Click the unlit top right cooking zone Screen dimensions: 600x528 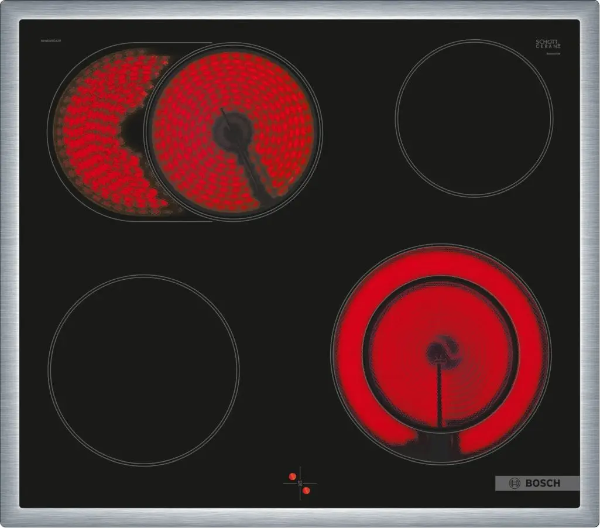pyautogui.click(x=474, y=118)
